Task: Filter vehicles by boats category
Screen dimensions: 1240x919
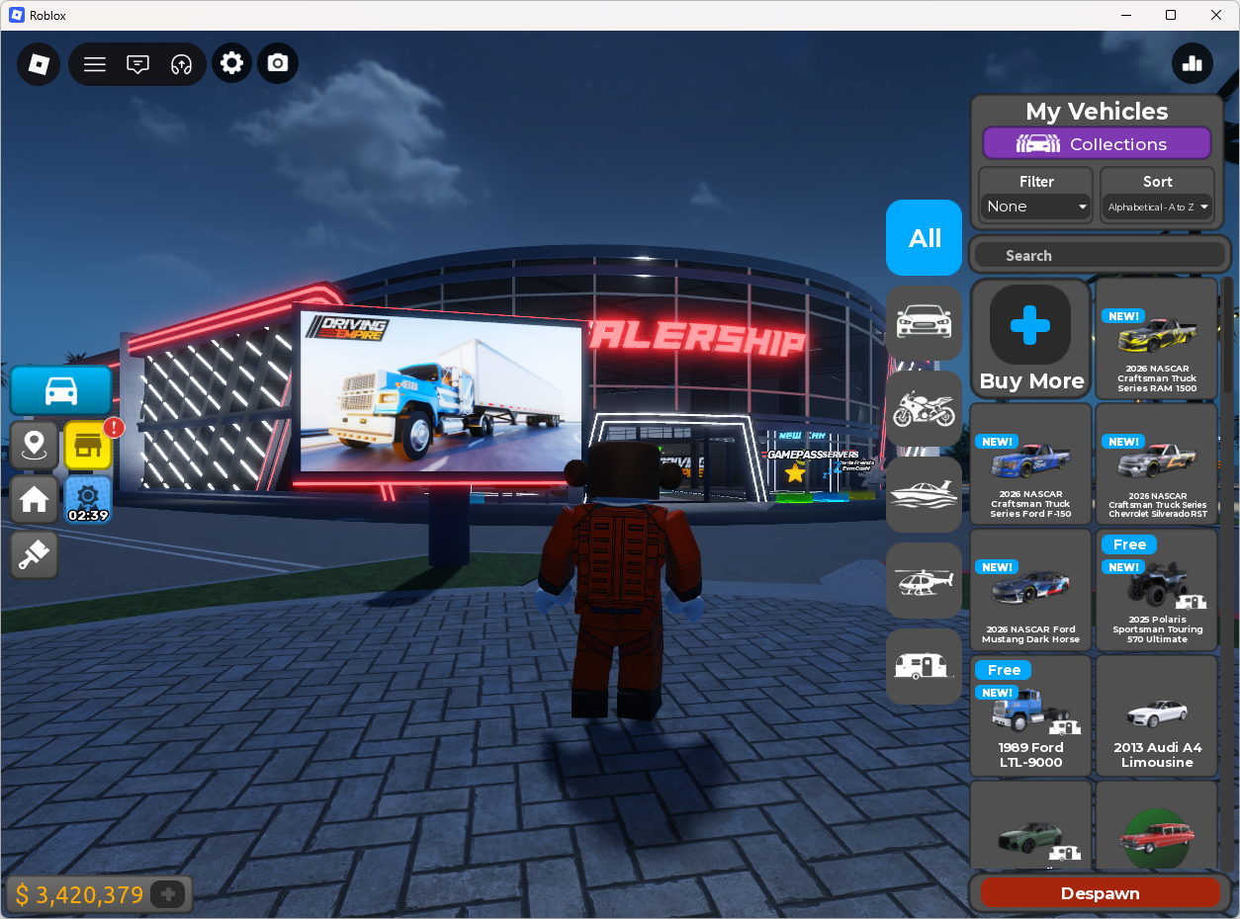Action: pos(924,494)
